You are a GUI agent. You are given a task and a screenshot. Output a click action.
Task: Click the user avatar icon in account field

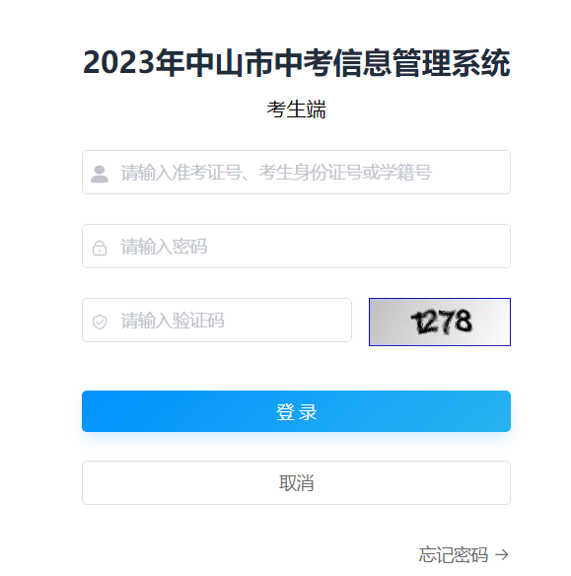pyautogui.click(x=100, y=174)
